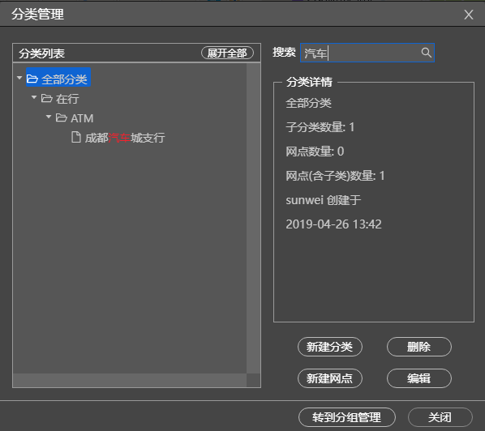The width and height of the screenshot is (485, 431).
Task: Click the category list vertical scrollbar
Action: coord(253,218)
